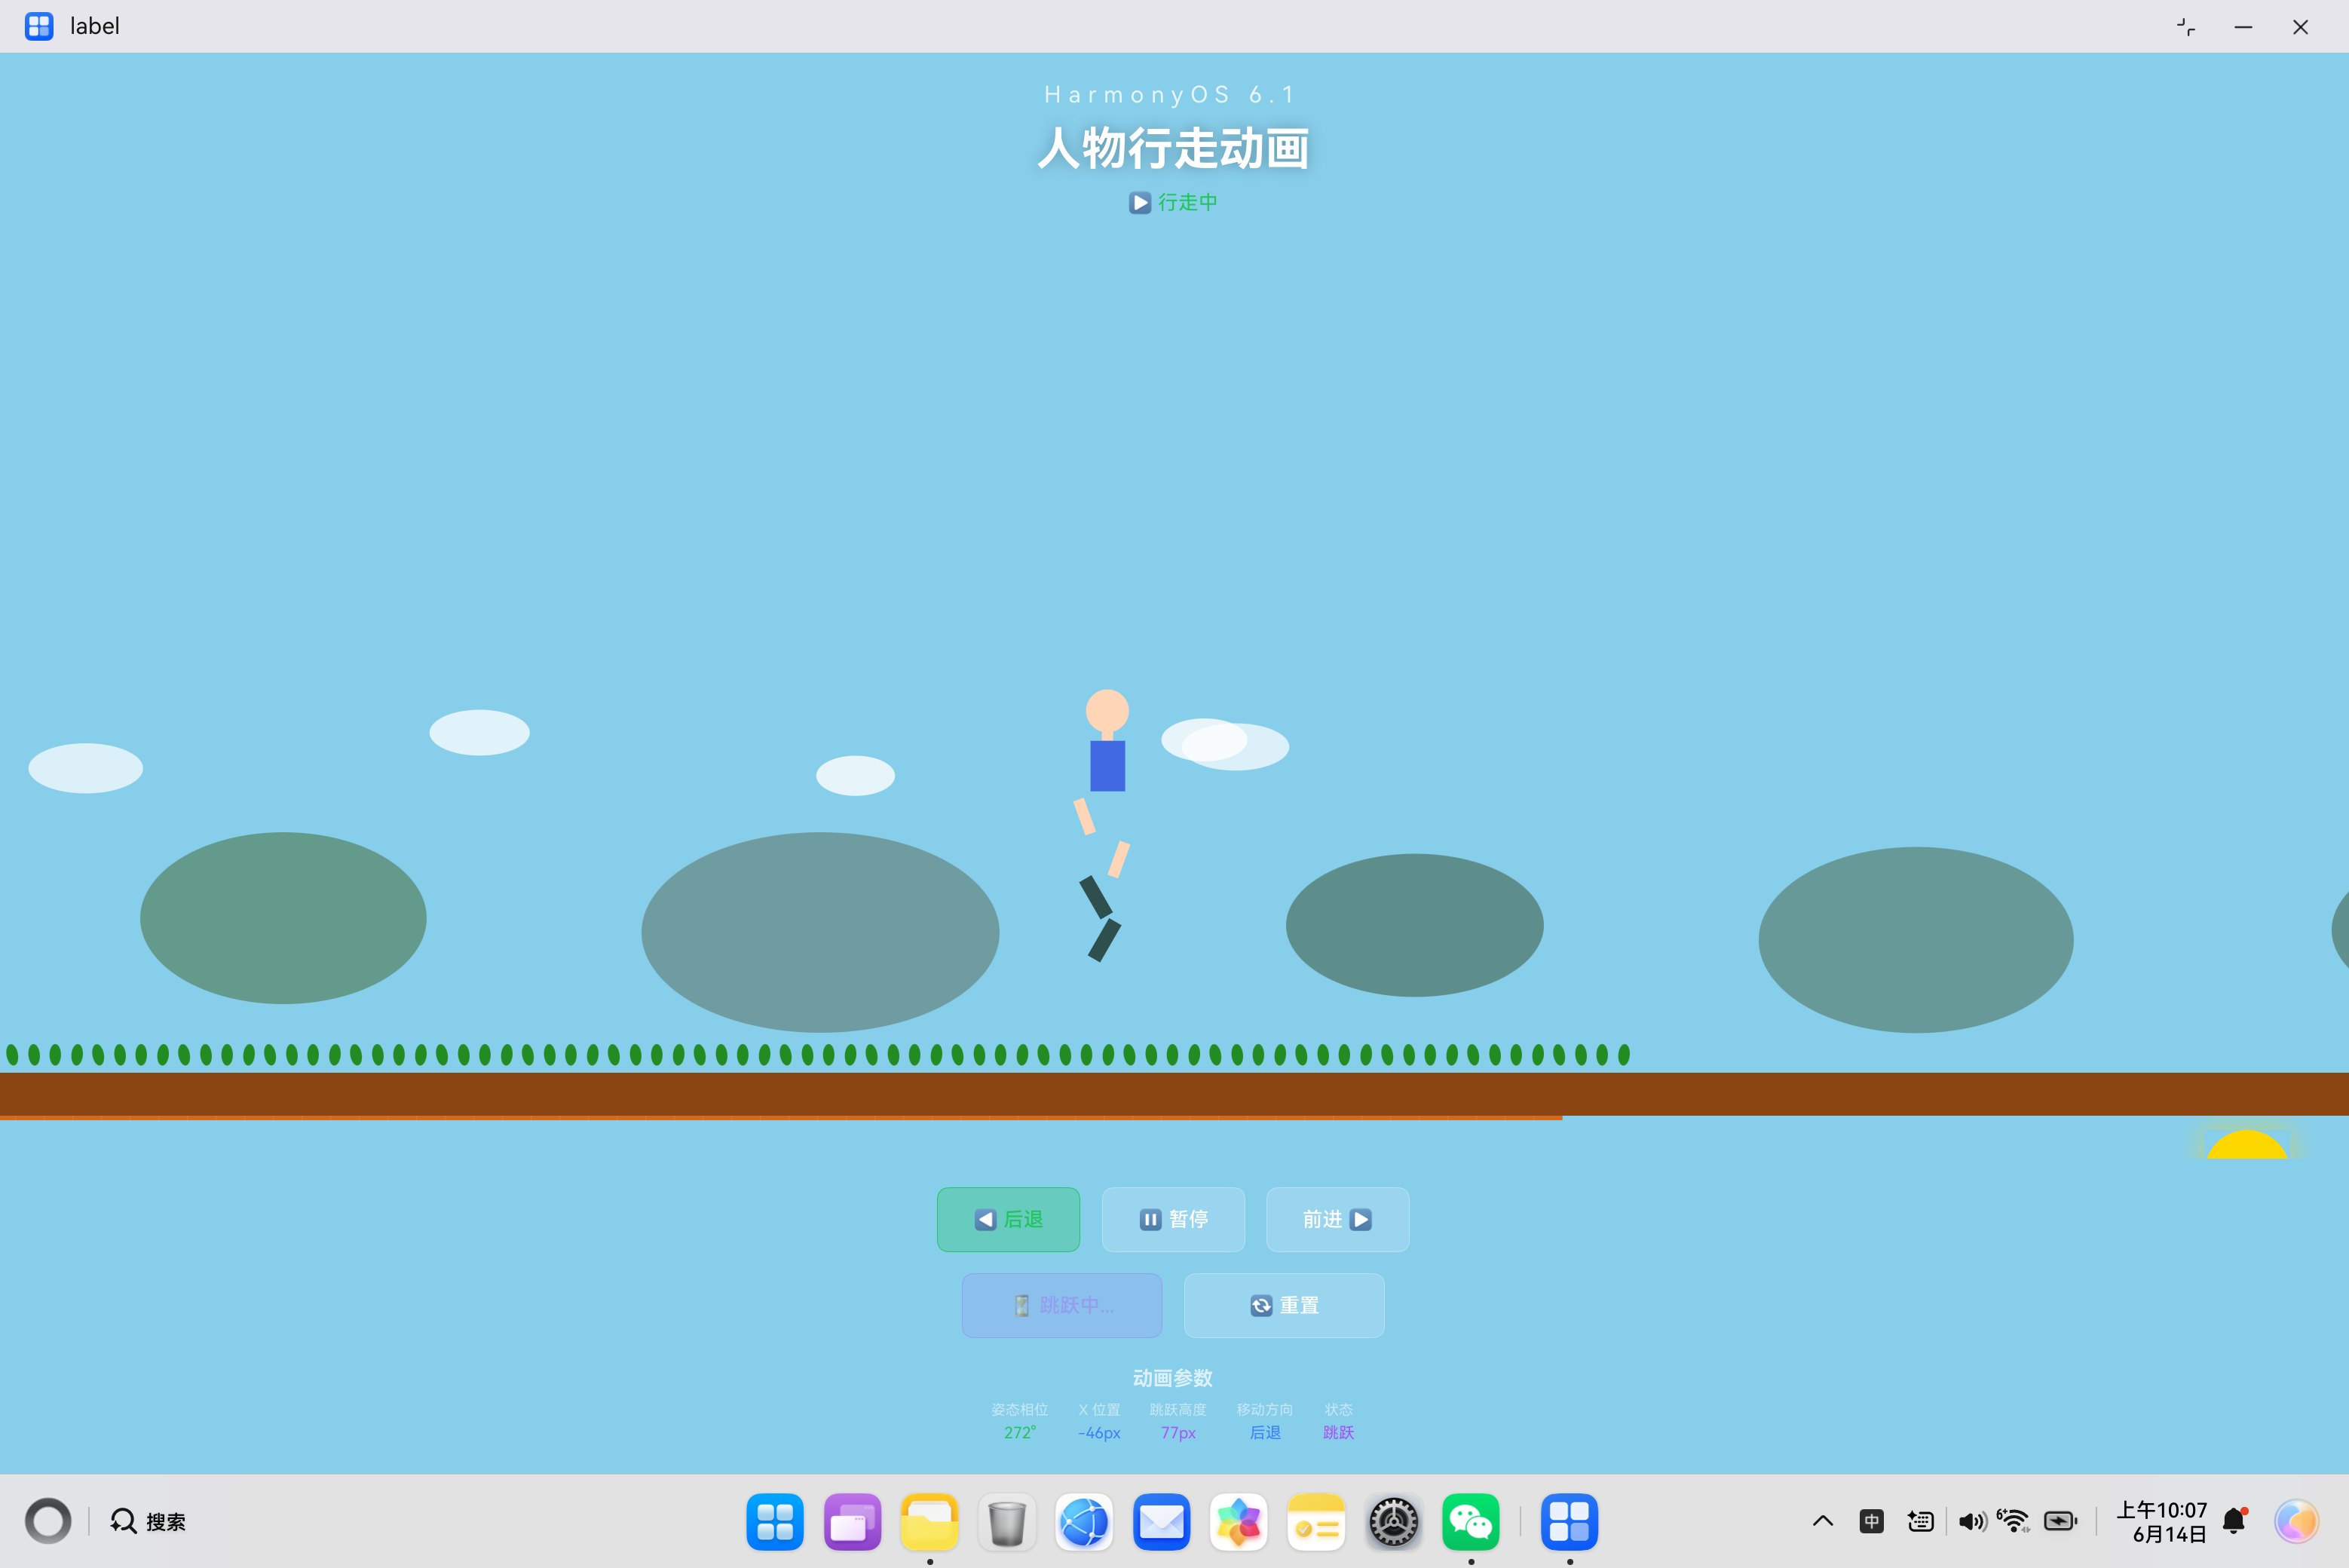Open the Wi-Fi network tray icon
This screenshot has width=2349, height=1568.
point(2013,1521)
